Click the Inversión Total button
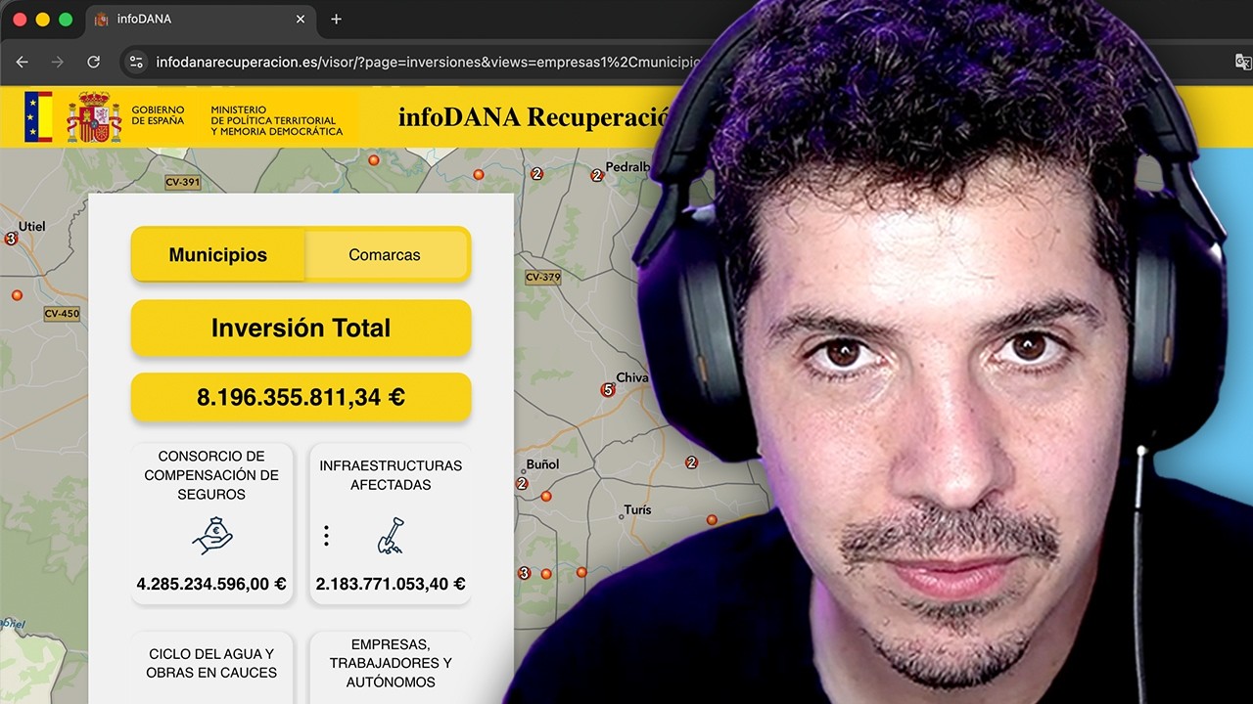1253x704 pixels. tap(302, 328)
